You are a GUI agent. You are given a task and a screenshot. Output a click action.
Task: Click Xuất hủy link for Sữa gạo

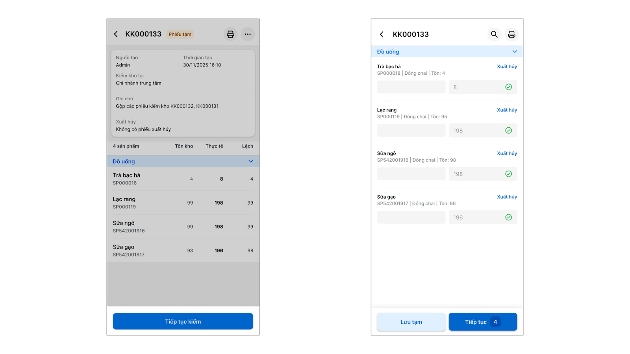pos(507,197)
